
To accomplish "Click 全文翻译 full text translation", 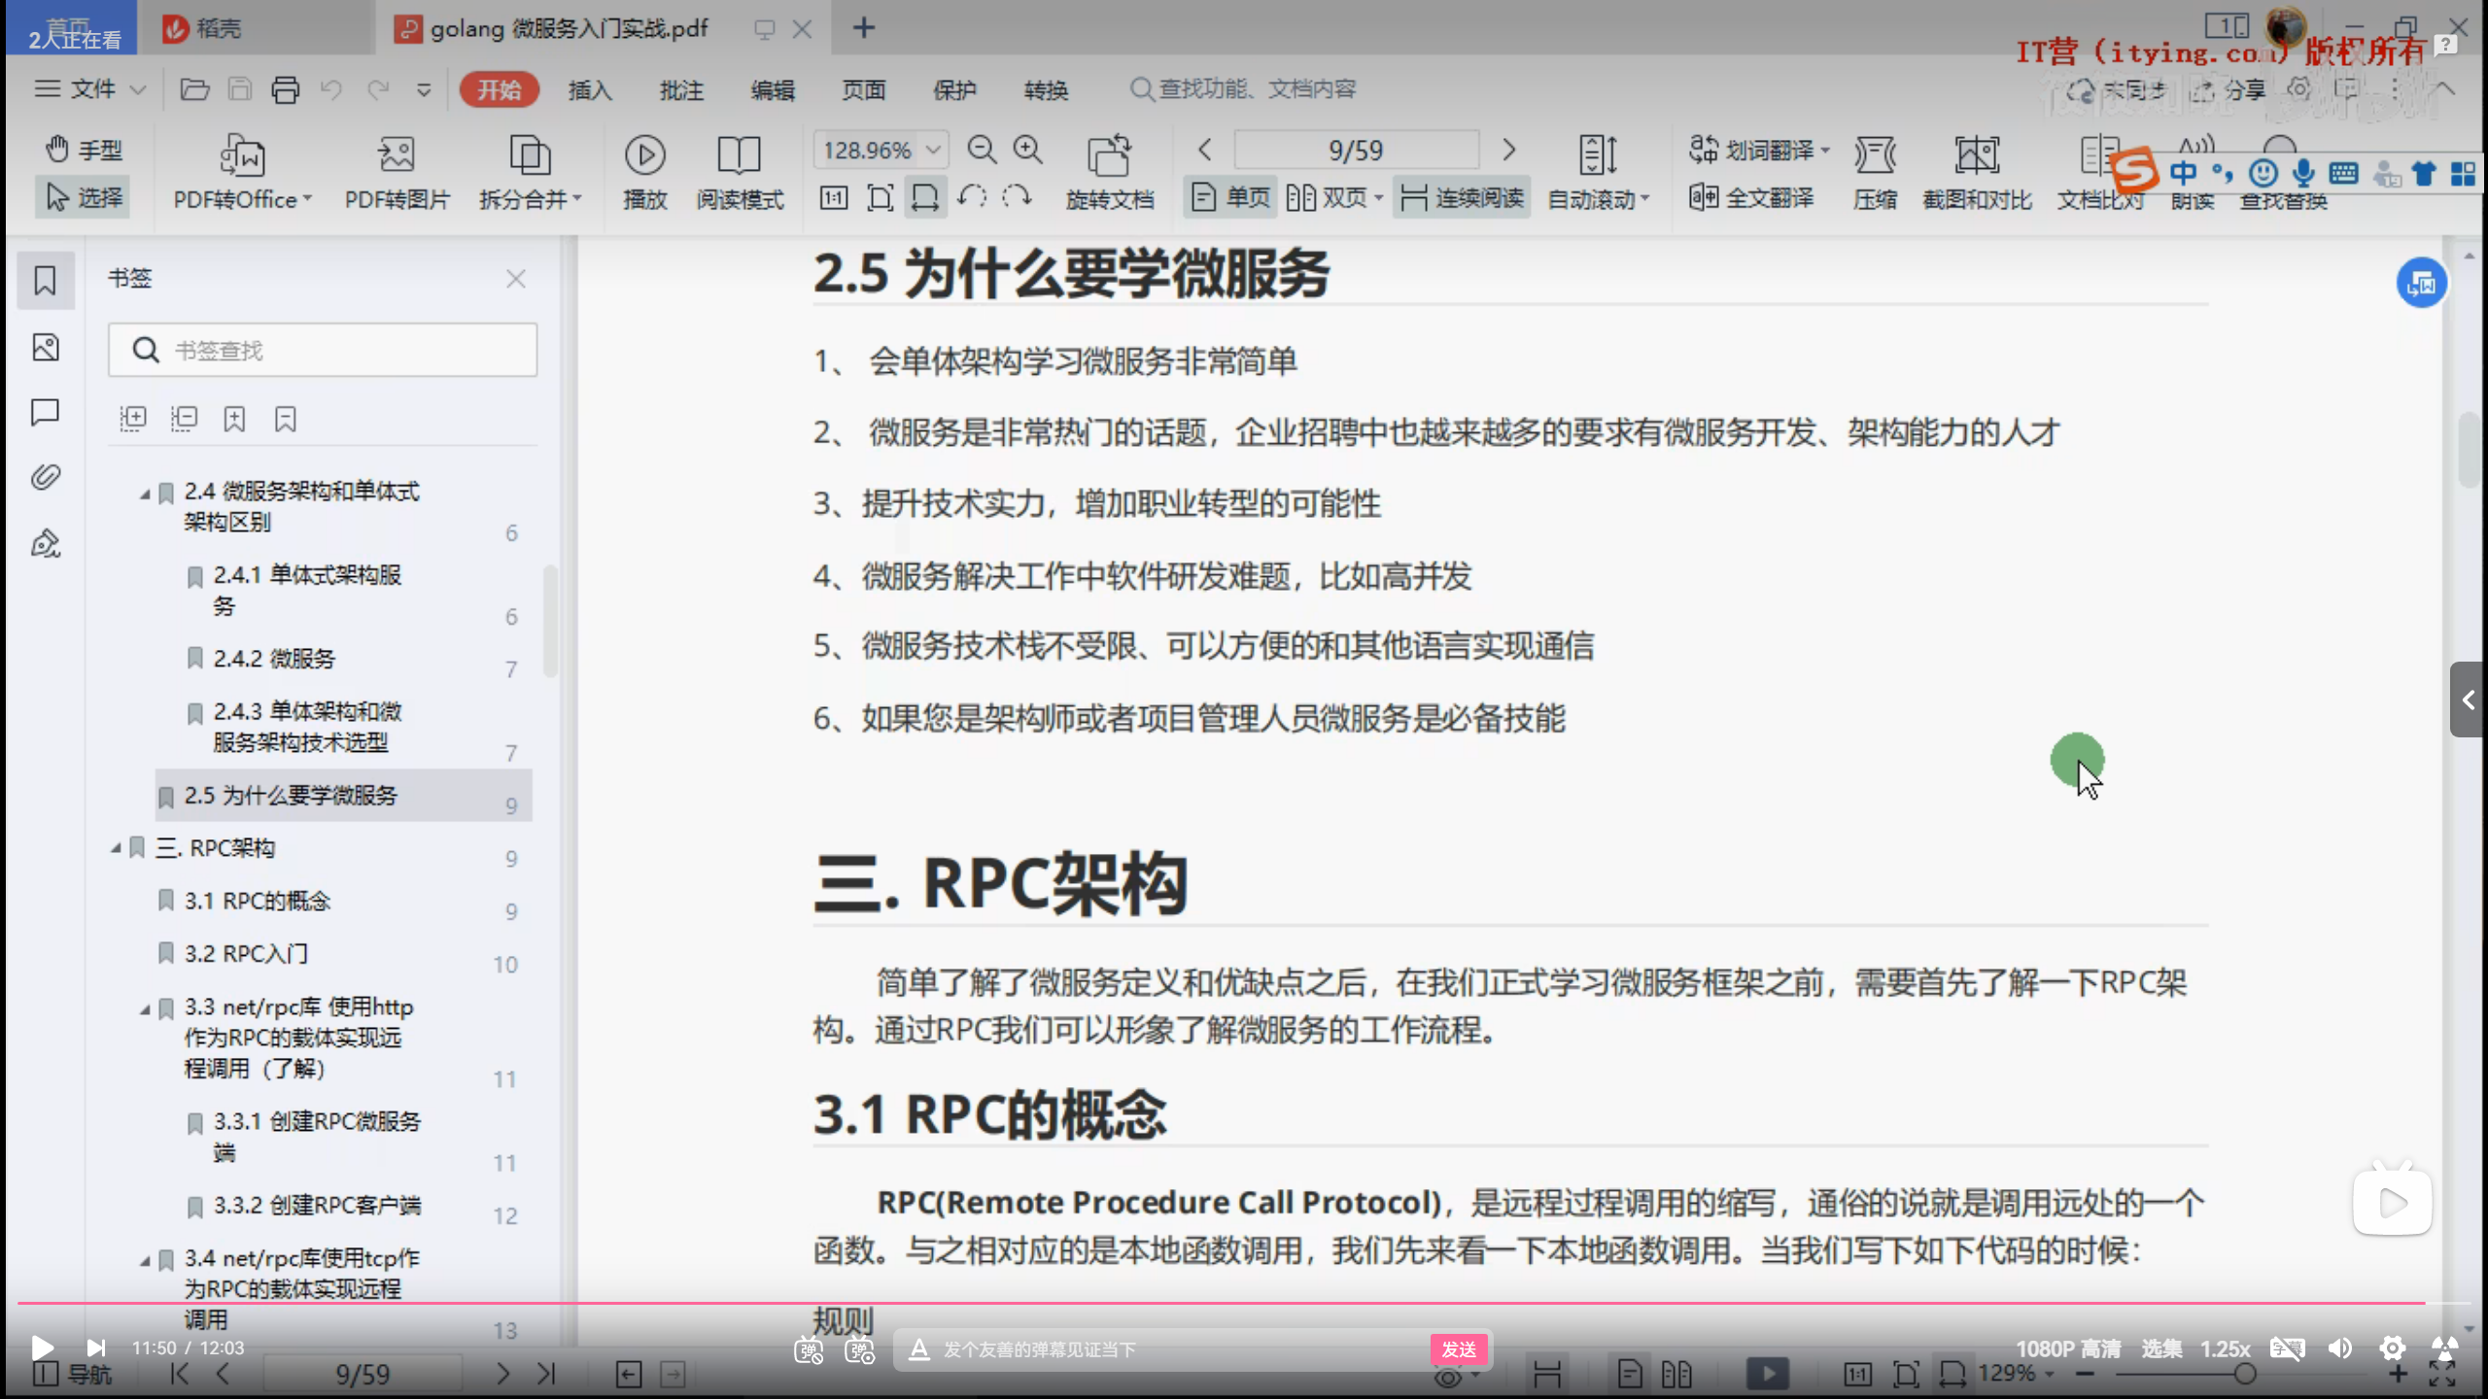I will point(1751,197).
